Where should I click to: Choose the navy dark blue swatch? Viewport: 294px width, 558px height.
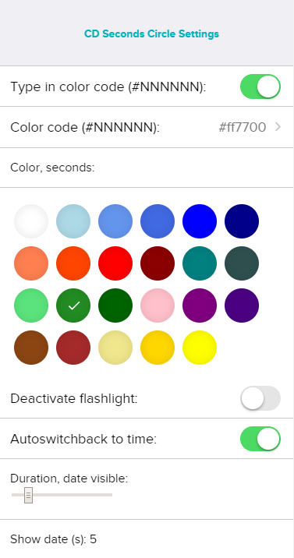pyautogui.click(x=242, y=221)
